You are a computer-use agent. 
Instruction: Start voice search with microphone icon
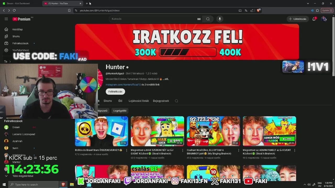coord(220,19)
